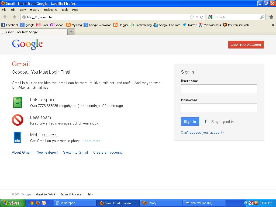Go to the Firefox Home icon
Viewport: 276px width, 207px height.
click(271, 17)
